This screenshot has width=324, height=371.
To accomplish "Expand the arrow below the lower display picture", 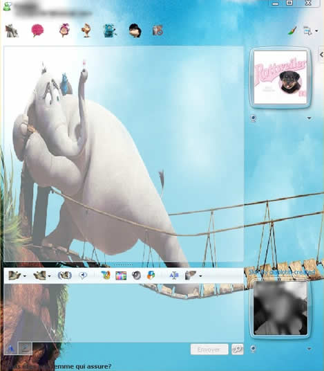I will tap(309, 349).
